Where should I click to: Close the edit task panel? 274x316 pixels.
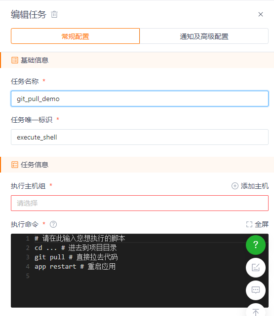261,14
